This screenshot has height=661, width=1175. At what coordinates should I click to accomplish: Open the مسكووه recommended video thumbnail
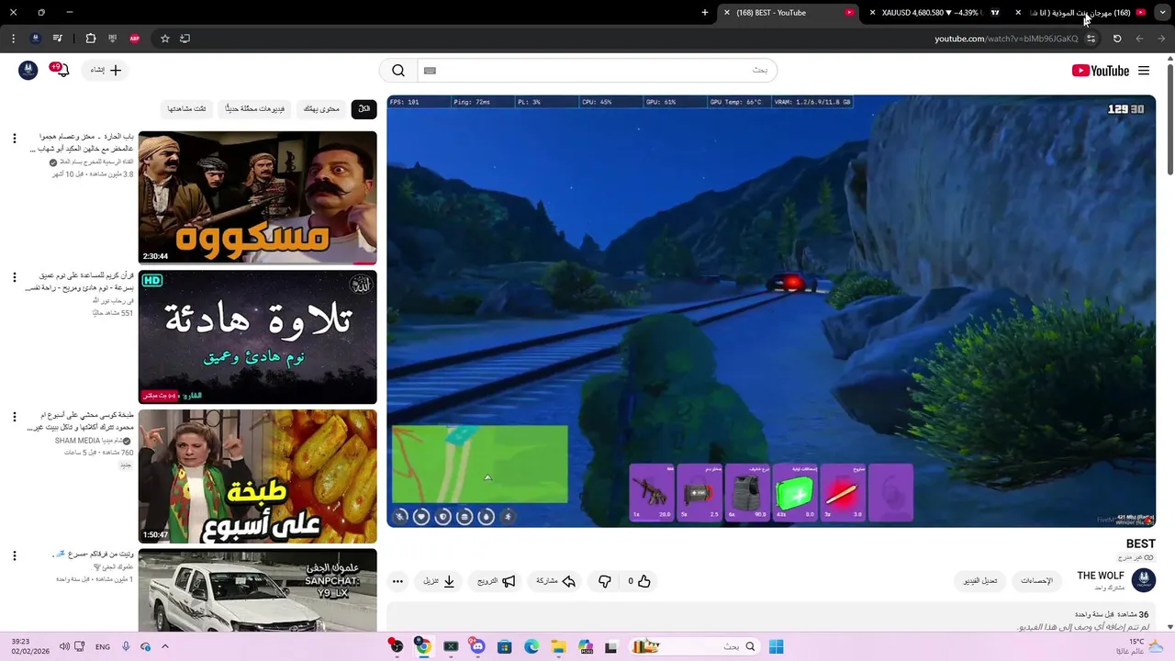coord(257,197)
